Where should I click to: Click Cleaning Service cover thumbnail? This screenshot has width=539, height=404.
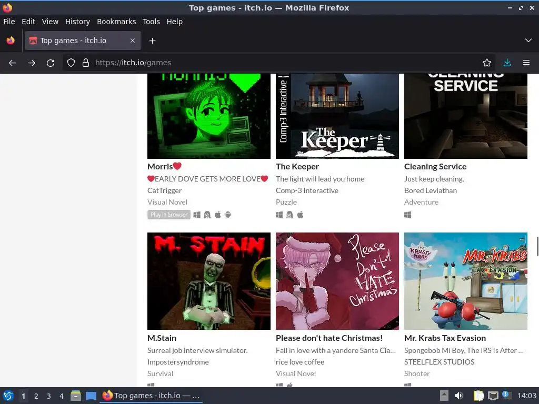pos(466,116)
